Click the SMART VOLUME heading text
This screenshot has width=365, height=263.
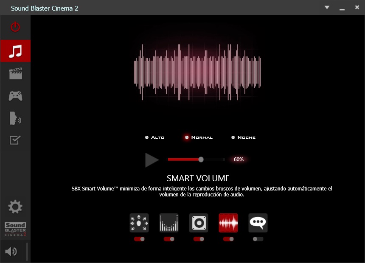tap(198, 178)
